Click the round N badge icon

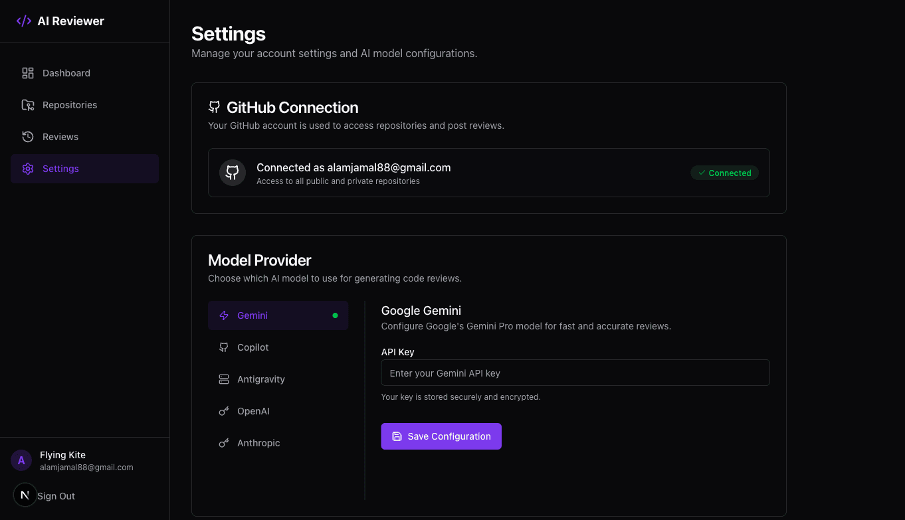pos(25,495)
